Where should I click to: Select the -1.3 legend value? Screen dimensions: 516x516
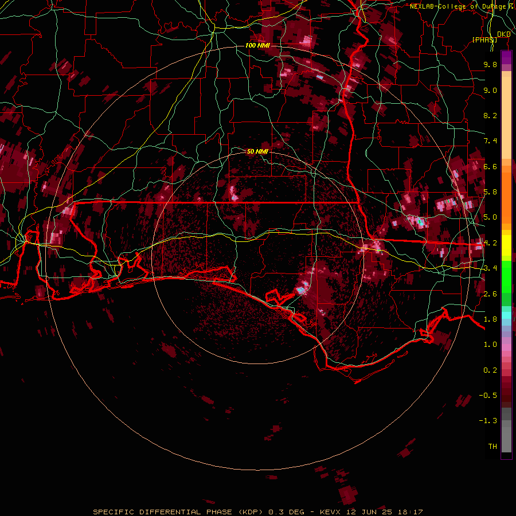[488, 421]
